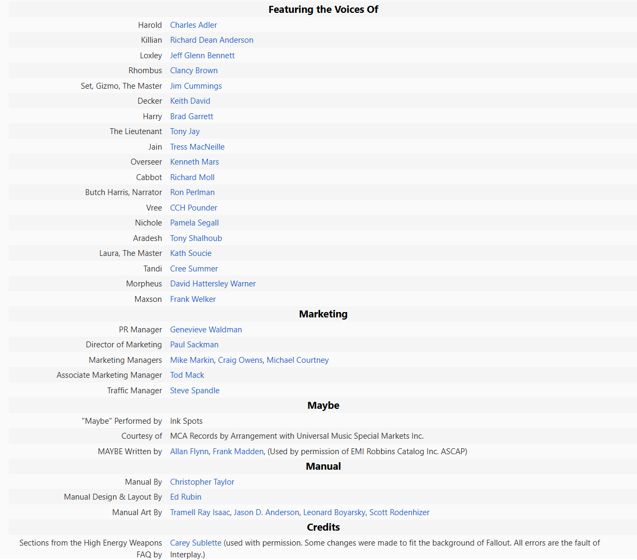
Task: Click the 'Manual Art By' label
Action: click(137, 512)
